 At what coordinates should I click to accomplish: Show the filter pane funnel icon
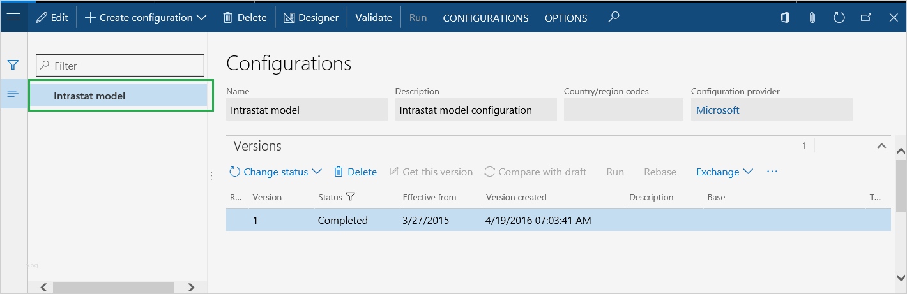tap(13, 65)
